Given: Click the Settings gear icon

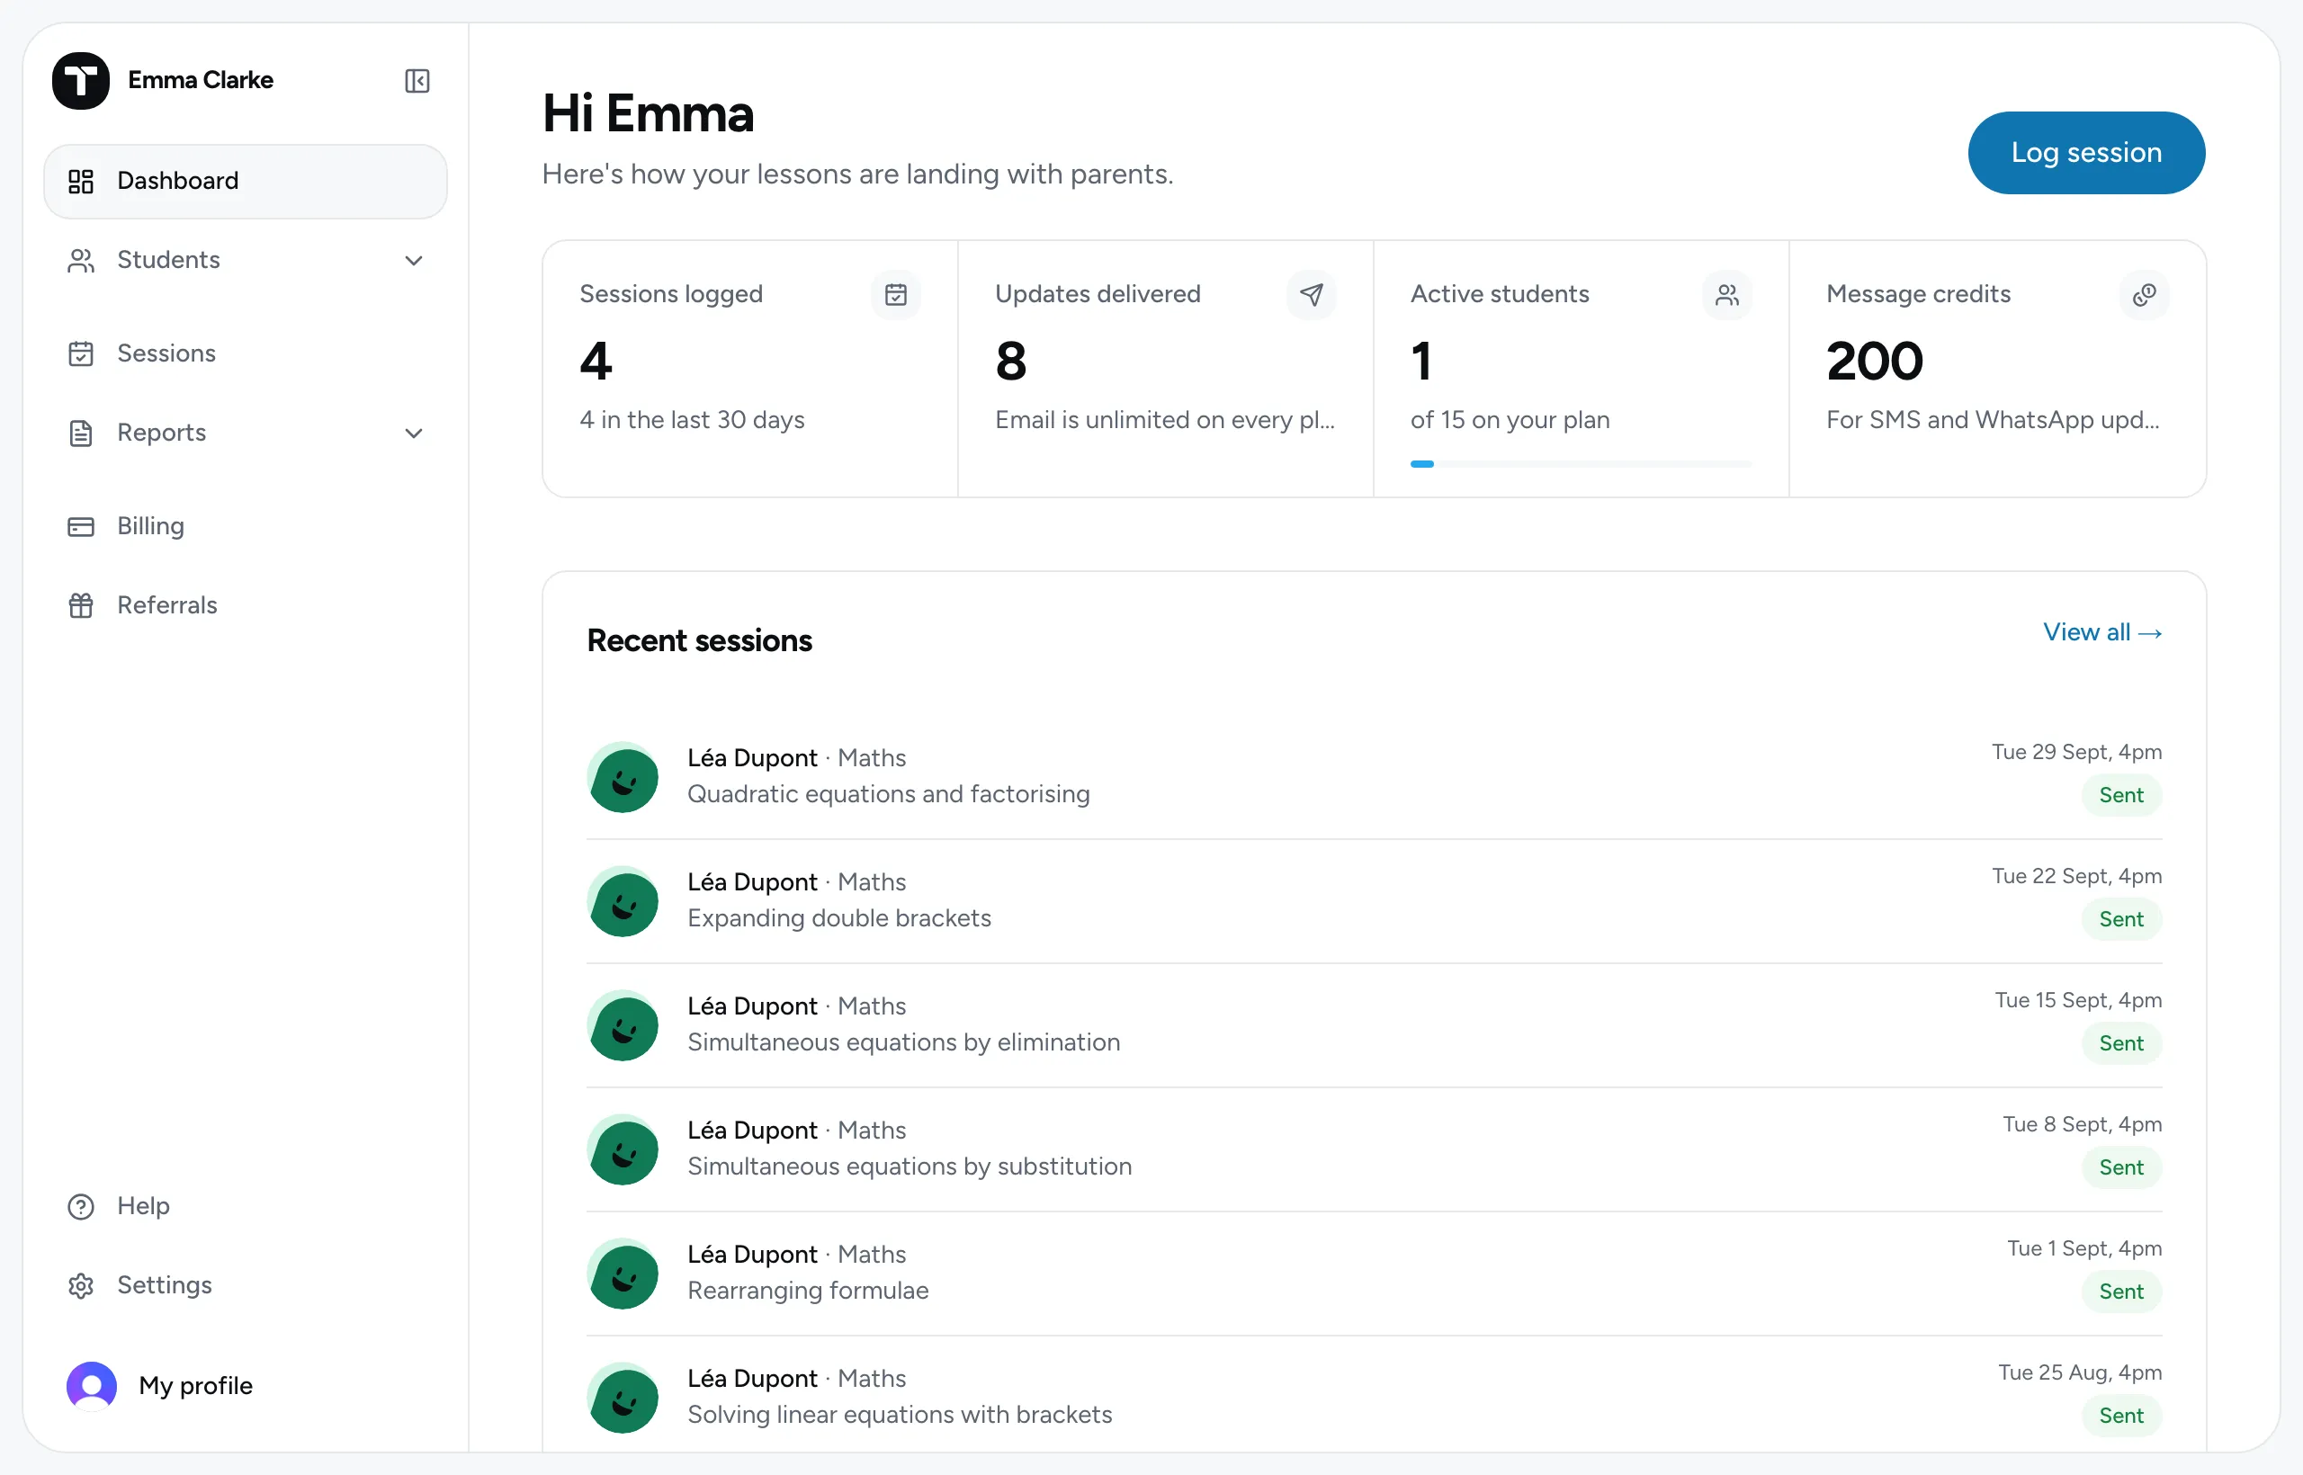Looking at the screenshot, I should [82, 1285].
